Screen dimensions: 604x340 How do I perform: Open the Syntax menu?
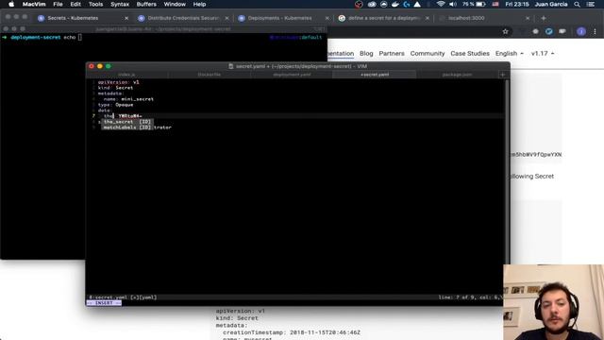coord(120,4)
